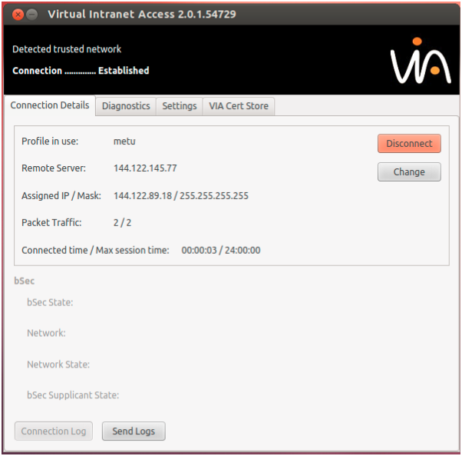Click the Change profile button

pos(409,171)
